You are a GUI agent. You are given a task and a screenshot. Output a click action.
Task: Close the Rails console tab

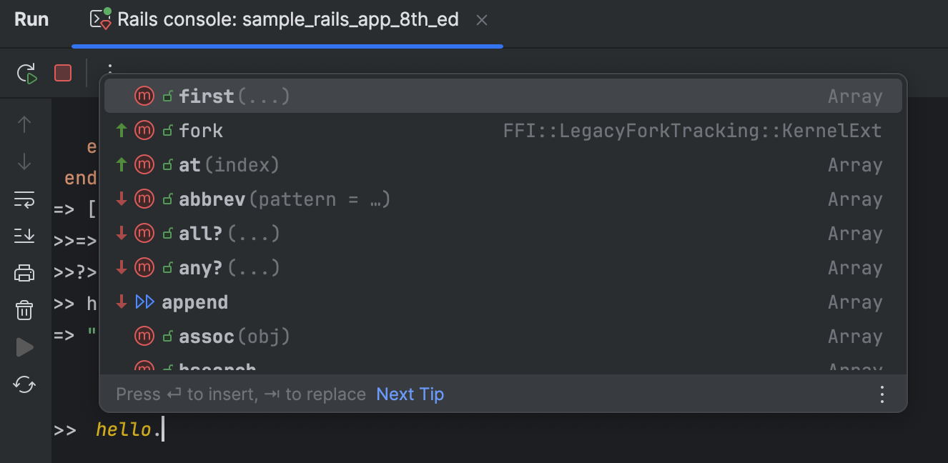(x=482, y=20)
